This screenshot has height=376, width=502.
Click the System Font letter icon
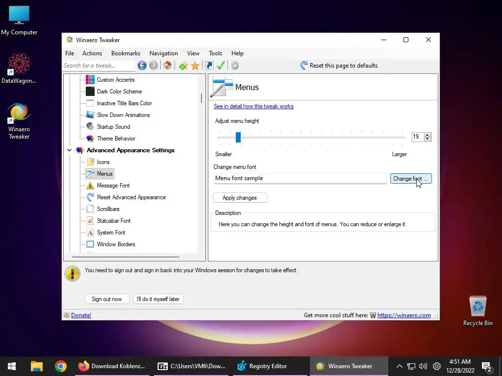click(x=90, y=233)
